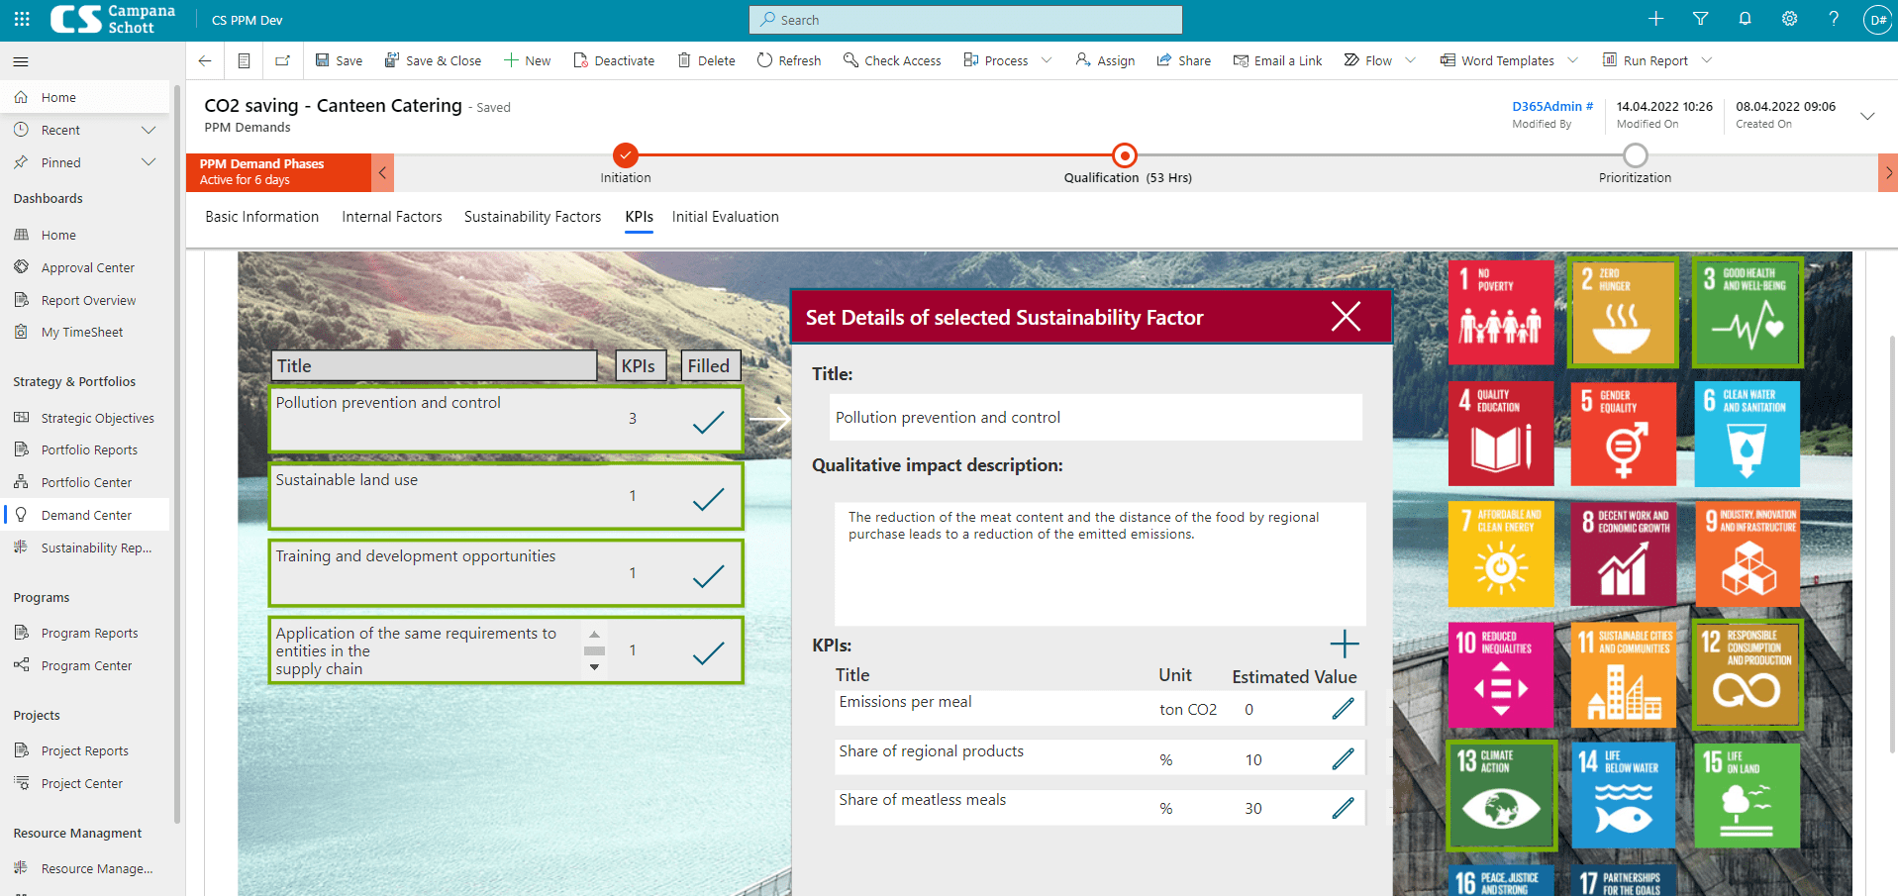The height and width of the screenshot is (896, 1898).
Task: Switch to the Sustainability Factors tab
Action: 533,217
